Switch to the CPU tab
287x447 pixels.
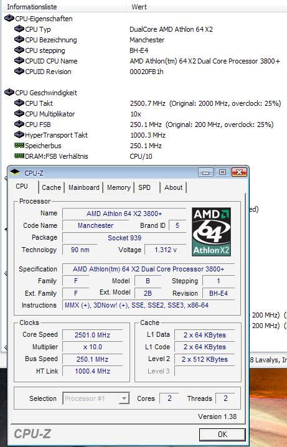[22, 186]
